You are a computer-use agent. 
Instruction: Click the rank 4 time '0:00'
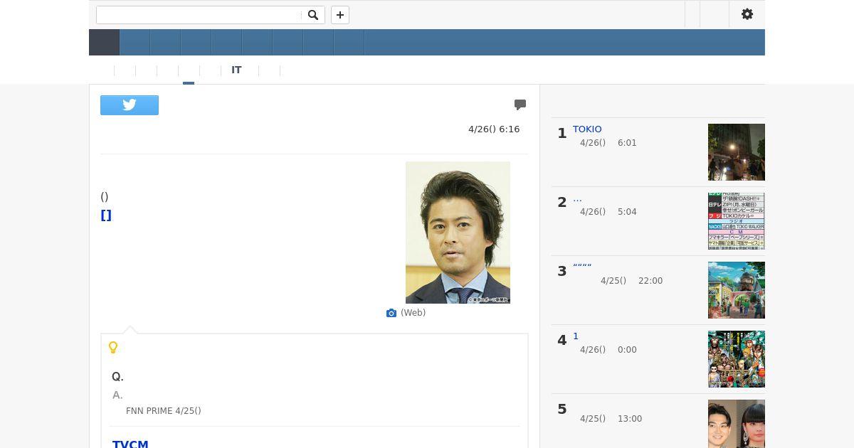click(x=627, y=350)
